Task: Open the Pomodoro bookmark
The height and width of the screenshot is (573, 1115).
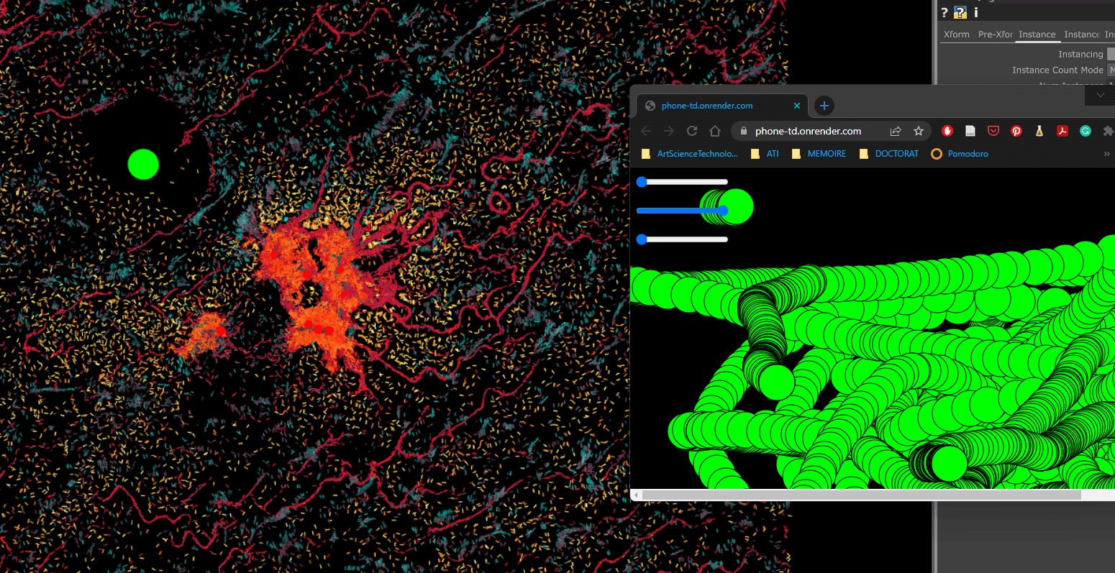Action: click(x=960, y=154)
